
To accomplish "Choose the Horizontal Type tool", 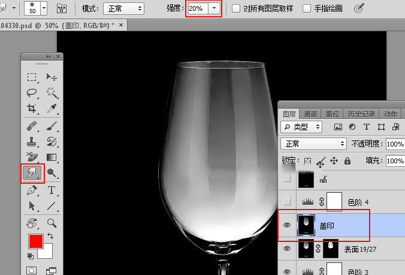I will point(52,190).
